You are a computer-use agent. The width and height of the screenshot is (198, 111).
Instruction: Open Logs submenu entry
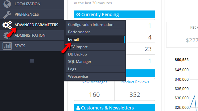coord(95,69)
